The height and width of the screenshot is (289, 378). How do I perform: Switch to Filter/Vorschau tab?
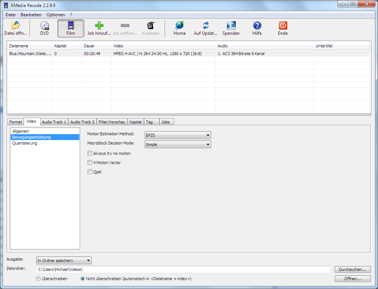(112, 122)
